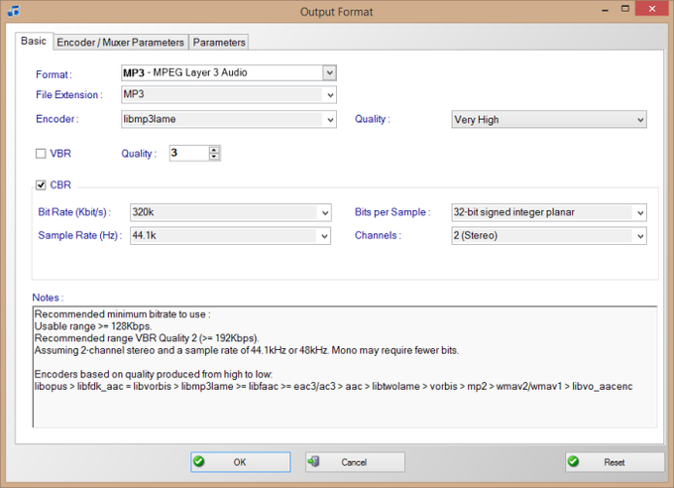Enable the VBR checkbox
674x488 pixels.
(x=41, y=154)
